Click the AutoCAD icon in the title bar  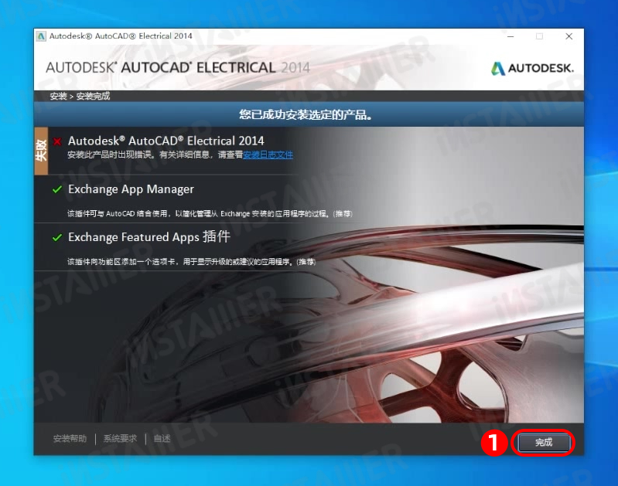[x=41, y=36]
